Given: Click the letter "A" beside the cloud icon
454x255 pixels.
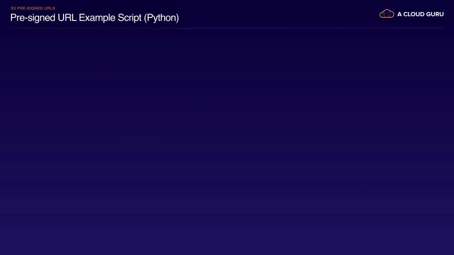Looking at the screenshot, I should pyautogui.click(x=399, y=14).
